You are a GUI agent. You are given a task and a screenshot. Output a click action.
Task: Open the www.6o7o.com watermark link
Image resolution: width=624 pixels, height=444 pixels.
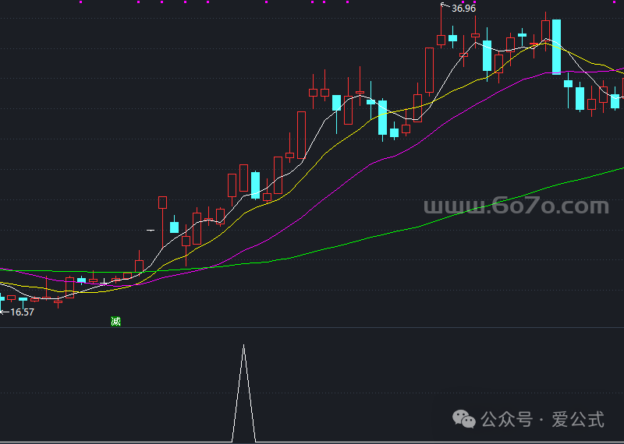tap(516, 206)
